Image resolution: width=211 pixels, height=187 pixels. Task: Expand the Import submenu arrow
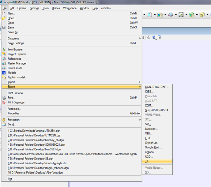point(140,82)
